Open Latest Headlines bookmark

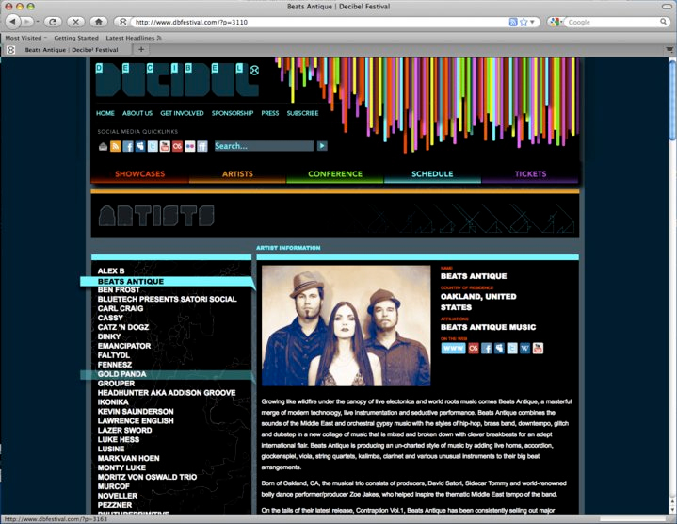click(134, 38)
